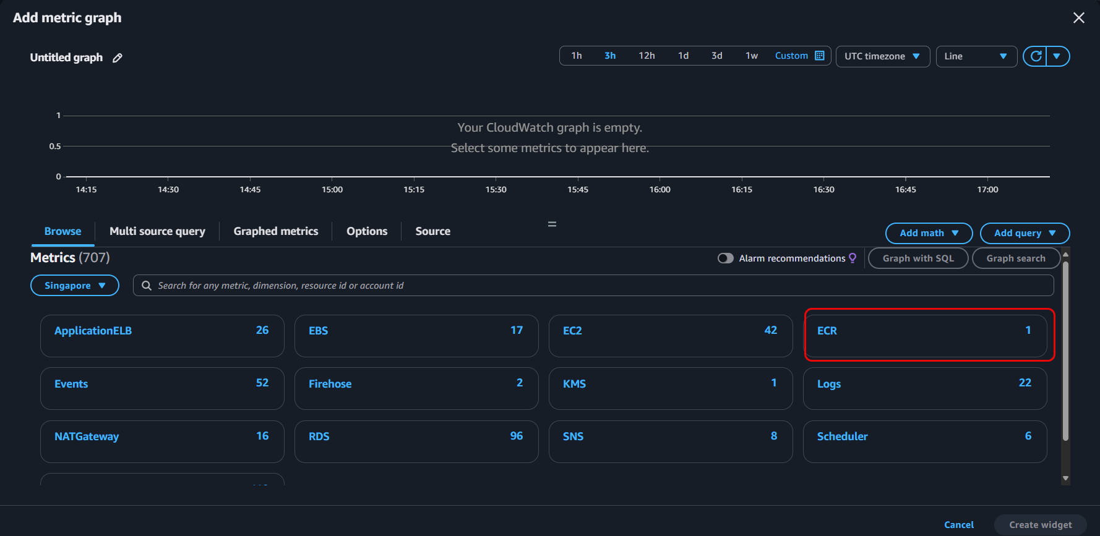Click the Metrics (707) heading
This screenshot has height=536, width=1100.
(x=70, y=258)
